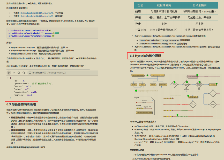Click the isolation.maxConcurrentRequests property line
The height and width of the screenshot is (160, 224).
[x=177, y=48]
